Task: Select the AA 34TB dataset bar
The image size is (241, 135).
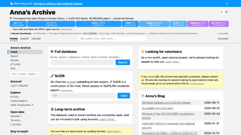Action: tap(18, 24)
